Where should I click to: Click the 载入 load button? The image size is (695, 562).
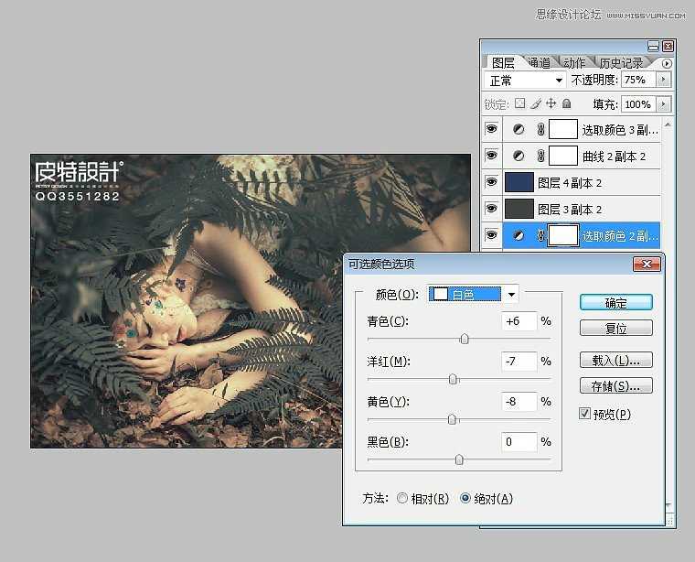click(615, 361)
